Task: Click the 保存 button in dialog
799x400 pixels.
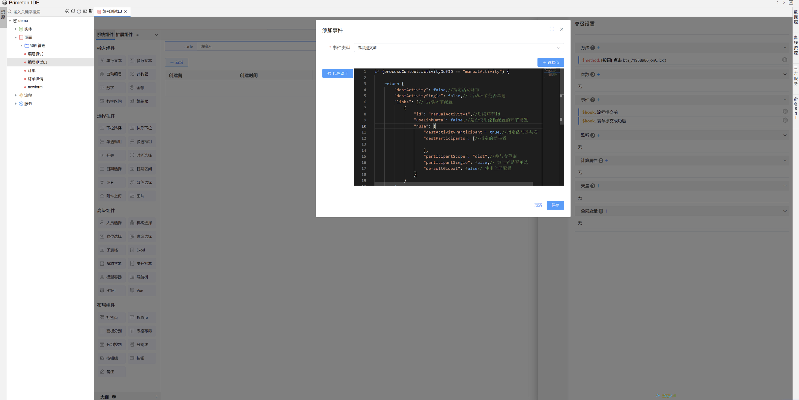Action: click(555, 205)
